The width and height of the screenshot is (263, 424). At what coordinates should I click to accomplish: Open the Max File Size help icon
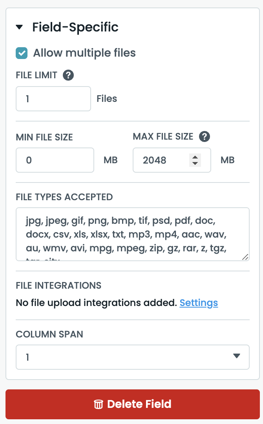205,136
